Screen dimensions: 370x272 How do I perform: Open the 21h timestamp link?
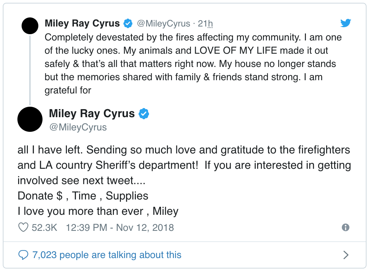205,24
